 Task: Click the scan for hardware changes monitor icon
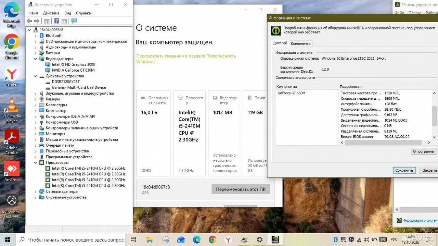point(74,21)
